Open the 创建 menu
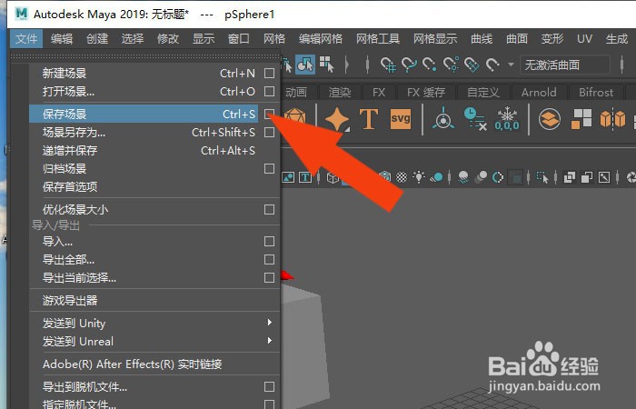The width and height of the screenshot is (636, 409). [x=97, y=39]
